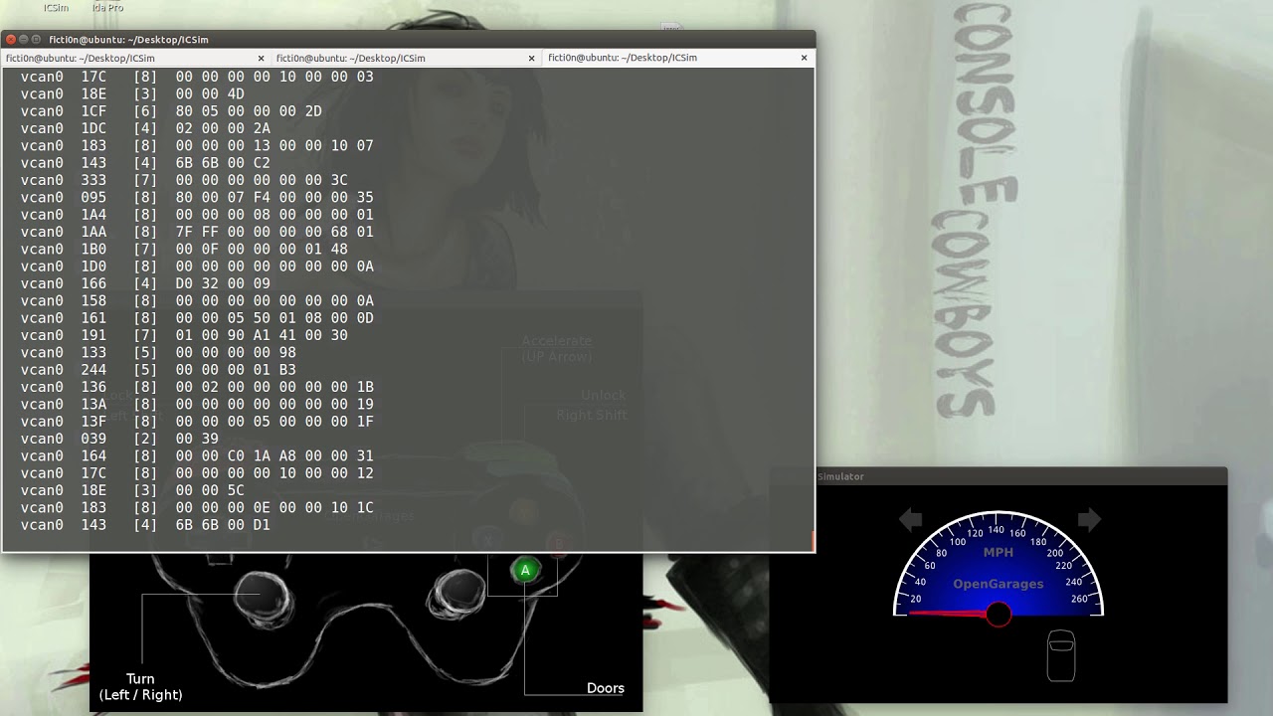
Task: Open the Ida Pro desktop icon
Action: [107, 7]
